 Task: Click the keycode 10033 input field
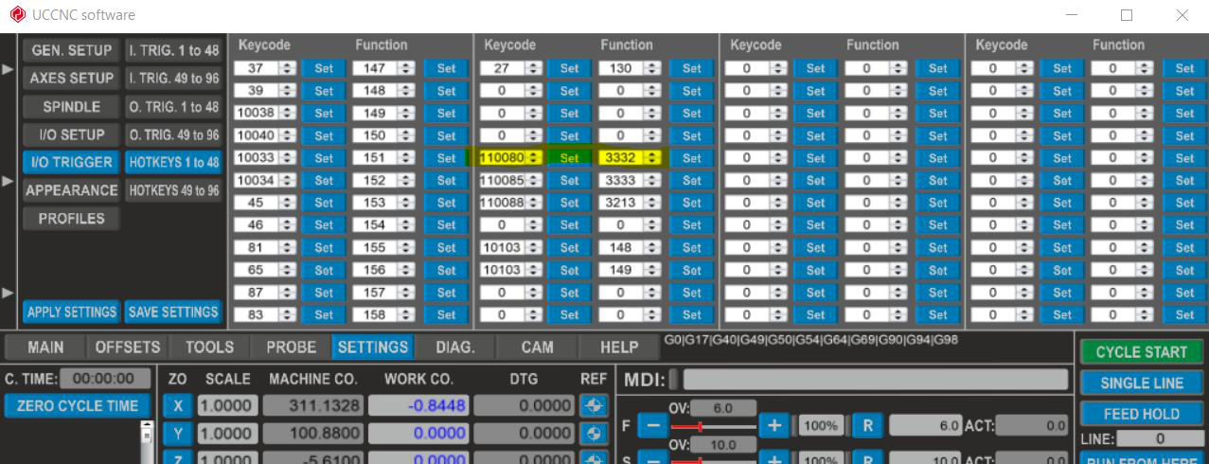(258, 158)
